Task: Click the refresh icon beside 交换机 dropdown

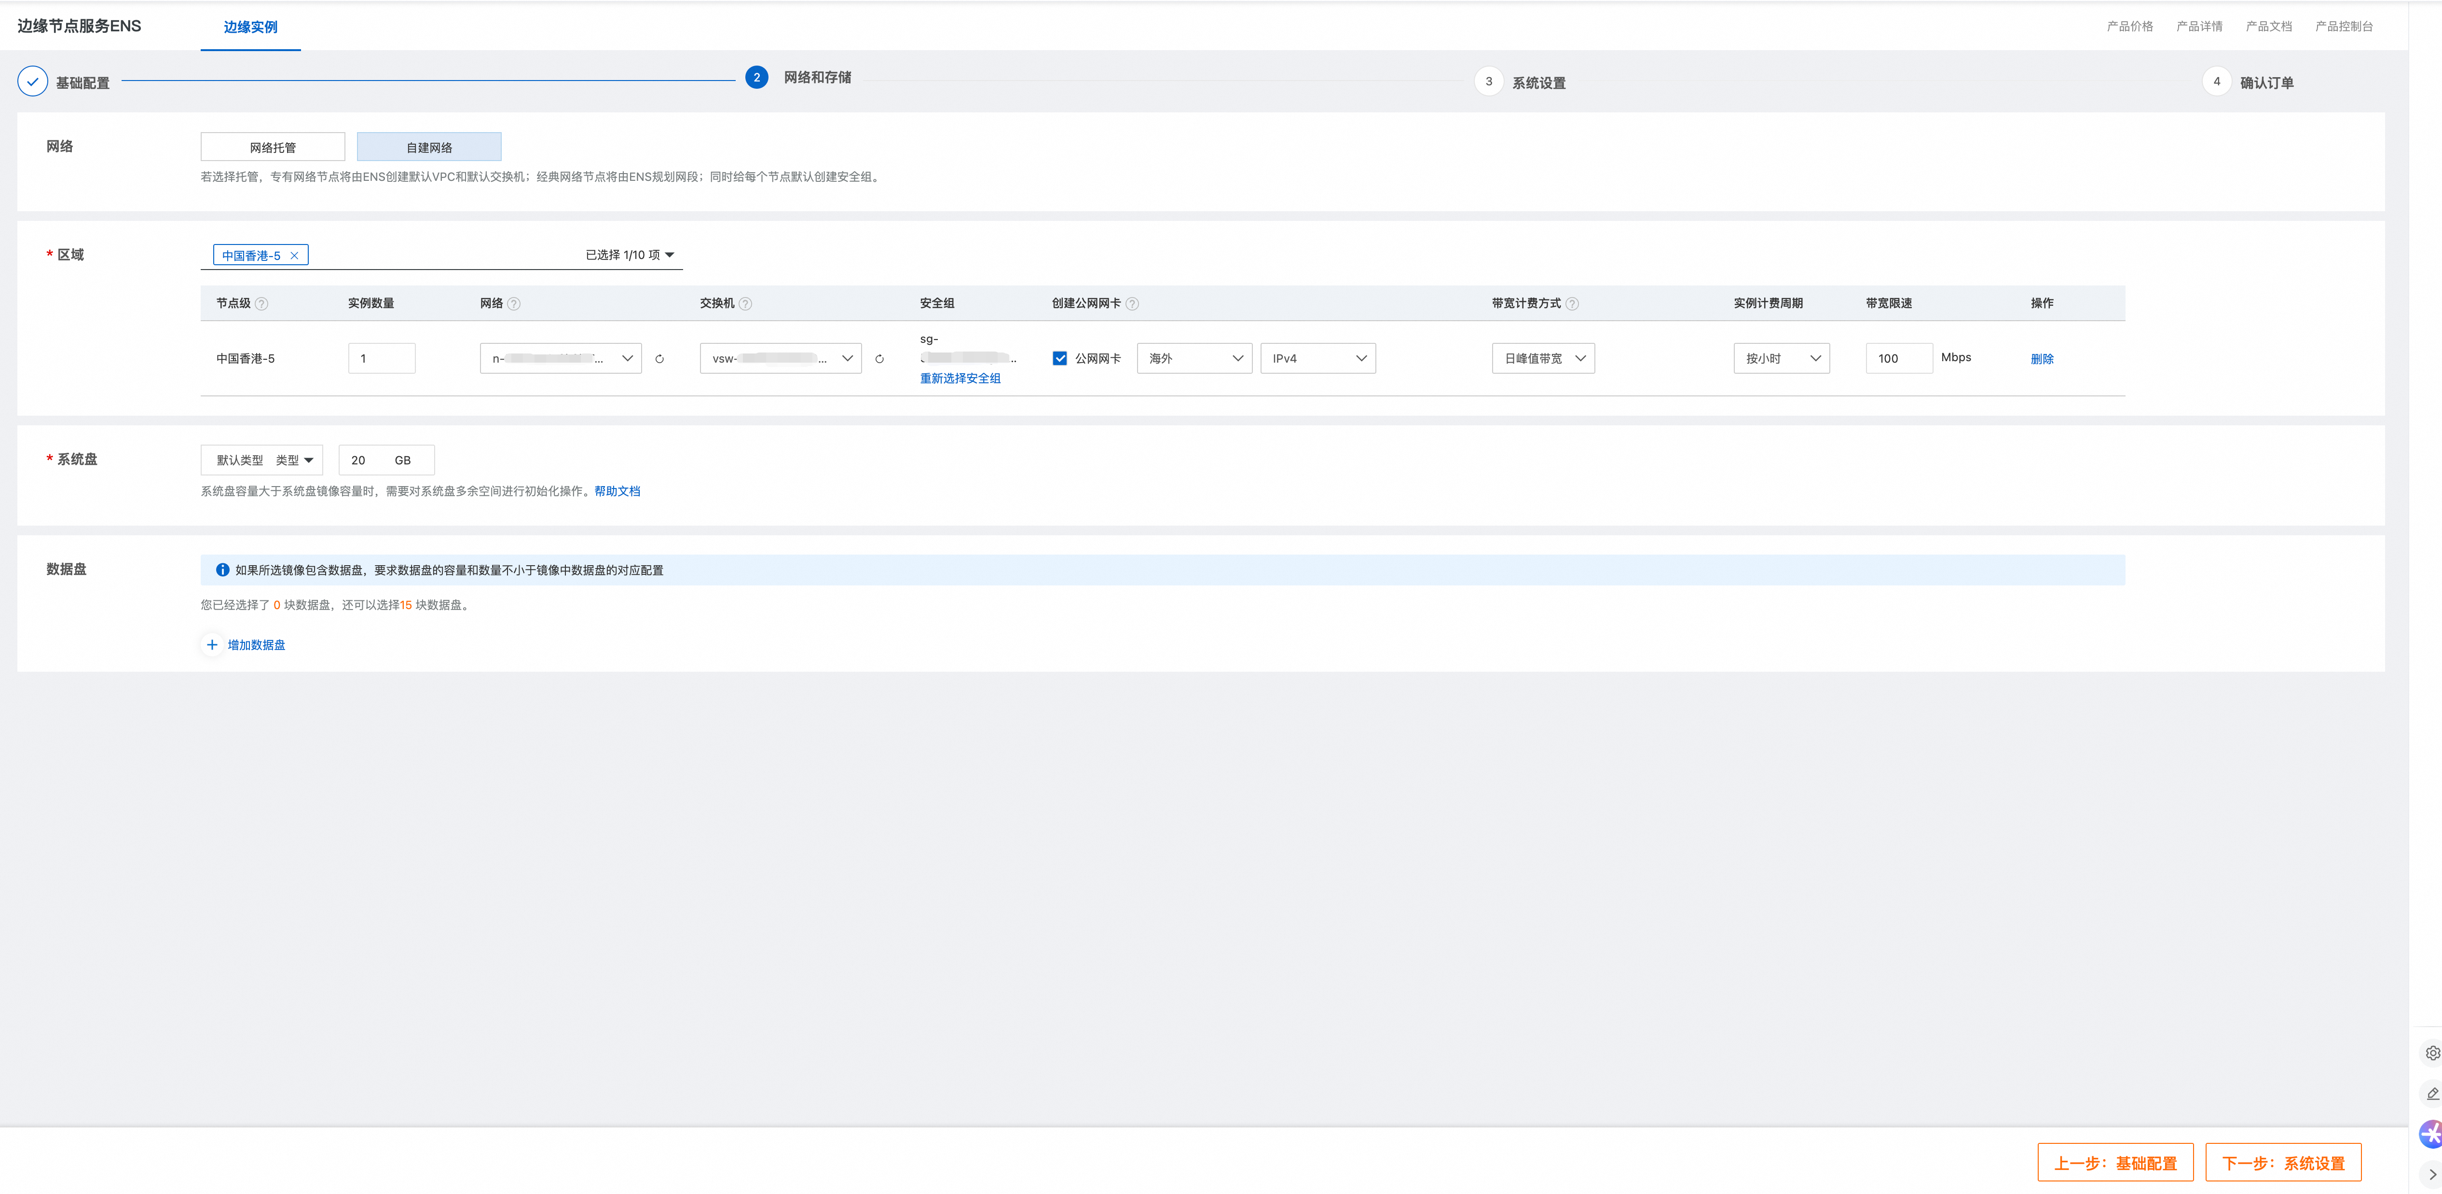Action: click(x=880, y=359)
